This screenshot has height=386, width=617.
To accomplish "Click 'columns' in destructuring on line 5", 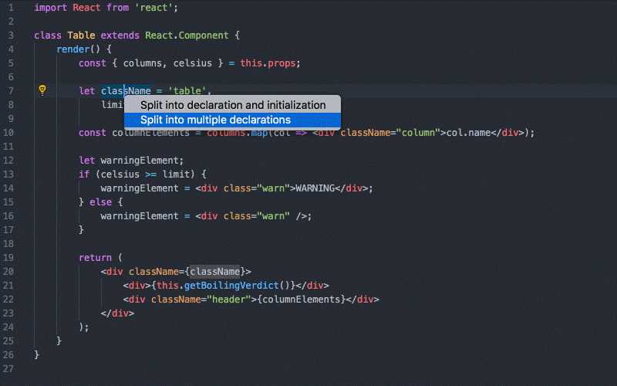I will [142, 63].
